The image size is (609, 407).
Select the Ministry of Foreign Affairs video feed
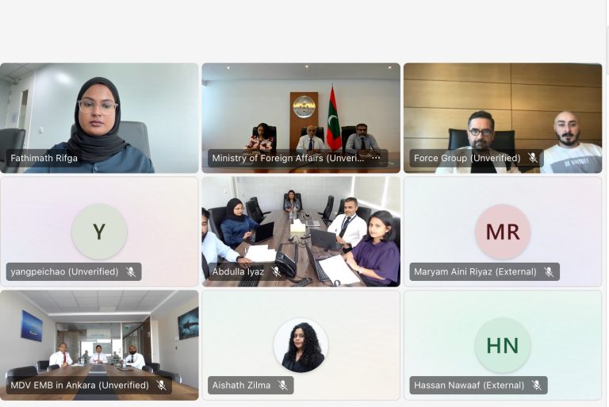[301, 117]
